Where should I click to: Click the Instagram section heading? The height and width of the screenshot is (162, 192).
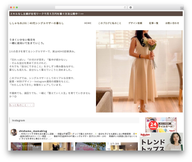74,120
